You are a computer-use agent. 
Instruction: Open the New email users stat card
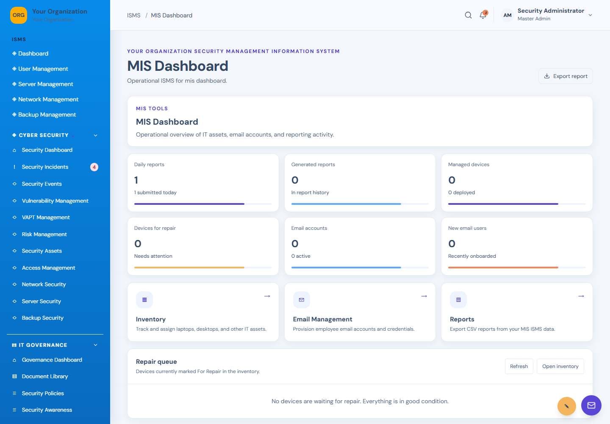click(517, 246)
